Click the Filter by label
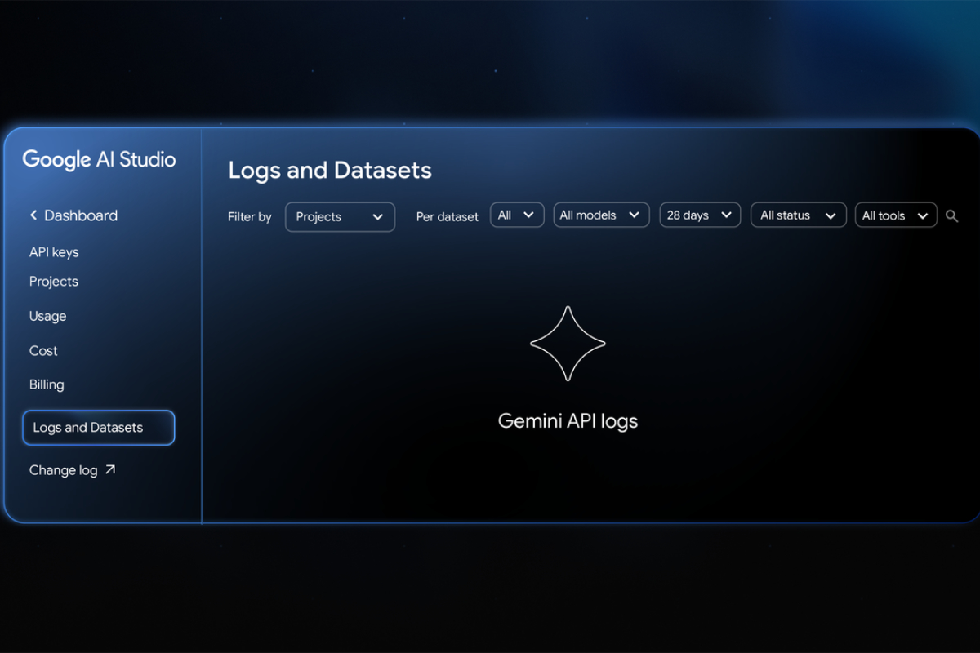The image size is (980, 653). (x=250, y=217)
